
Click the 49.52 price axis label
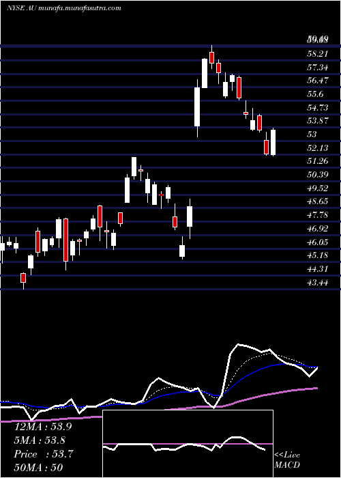318,188
